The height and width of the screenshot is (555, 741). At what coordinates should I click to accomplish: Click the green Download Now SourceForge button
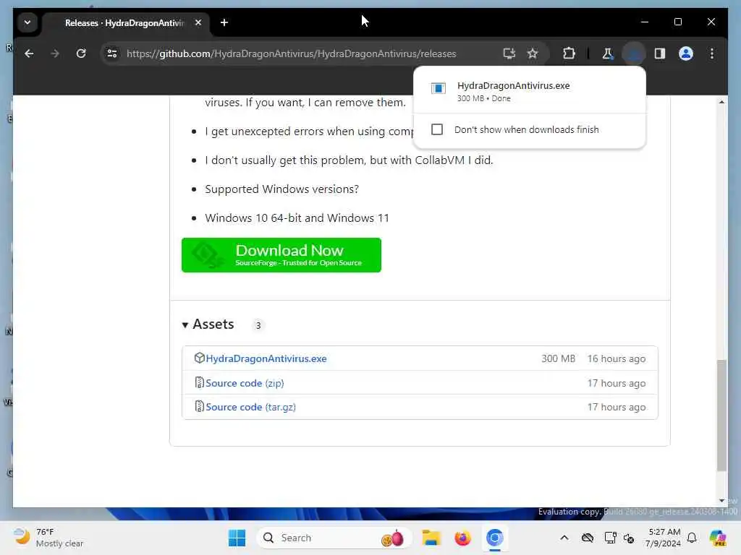point(281,255)
